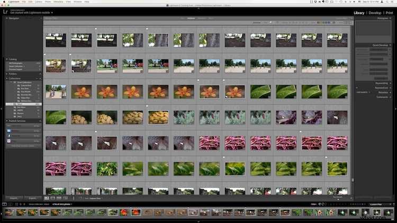Viewport: 397px width, 223px height.
Task: Set up the Hard Drive publish service
Action: pyautogui.click(x=37, y=126)
